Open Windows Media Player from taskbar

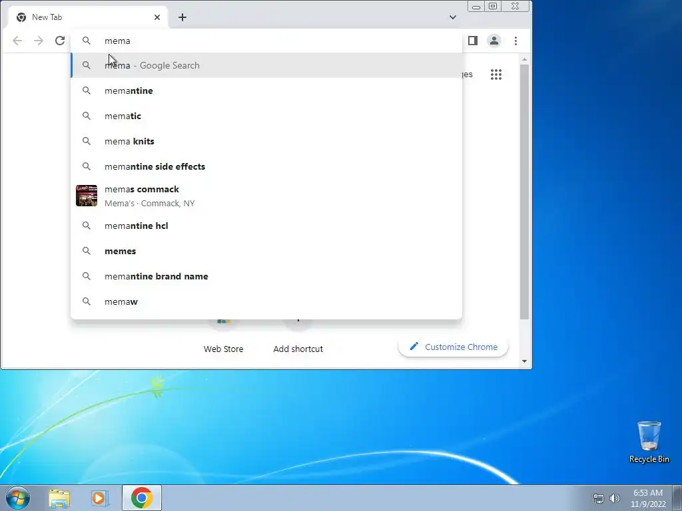coord(99,498)
